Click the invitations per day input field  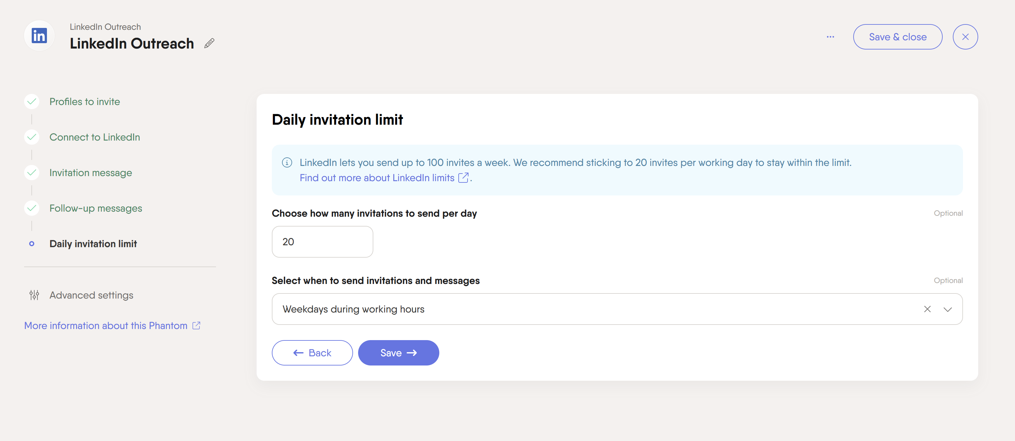coord(322,241)
